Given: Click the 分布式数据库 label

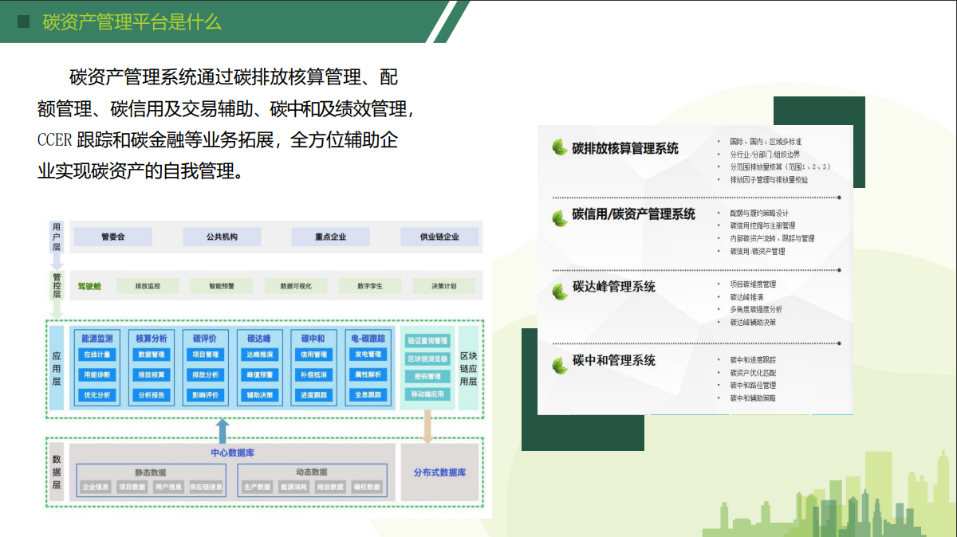Looking at the screenshot, I should coord(442,472).
